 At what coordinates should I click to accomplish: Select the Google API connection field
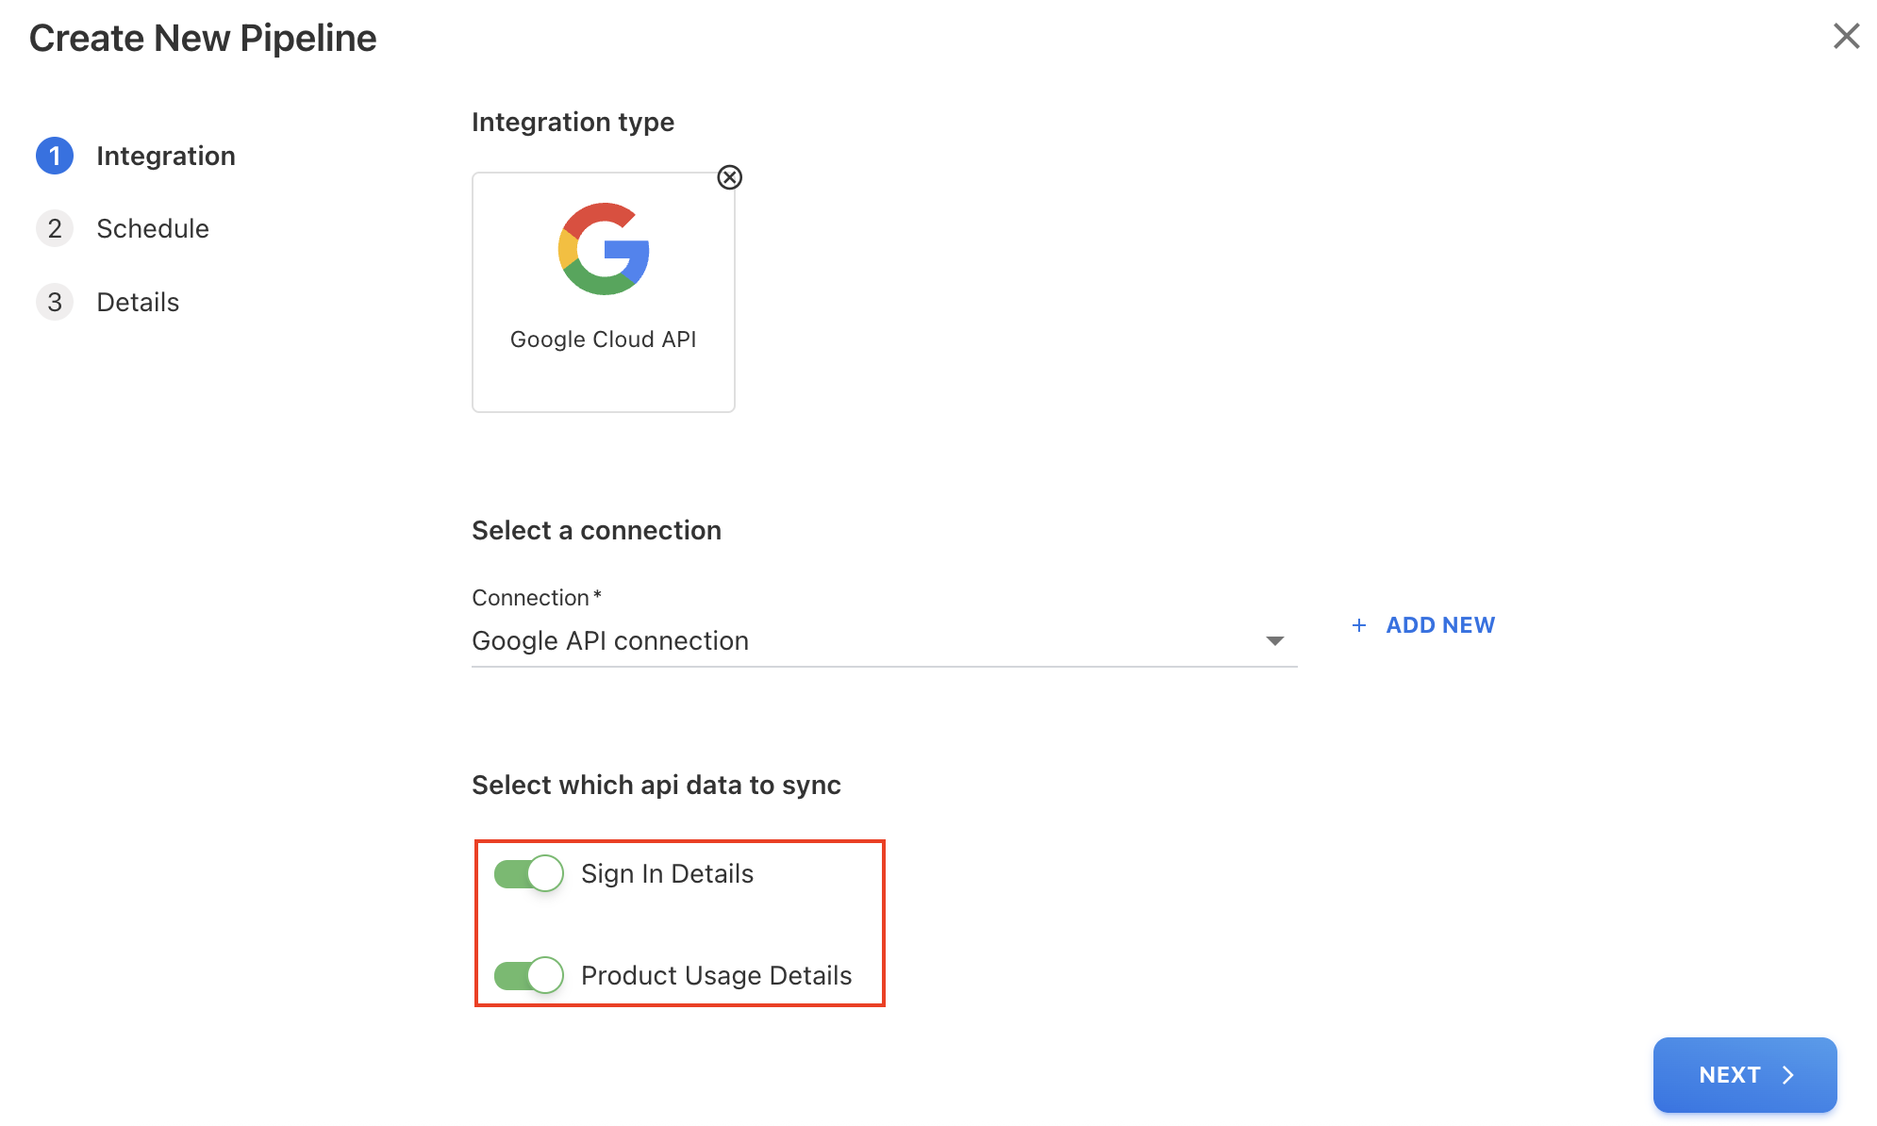click(x=849, y=641)
